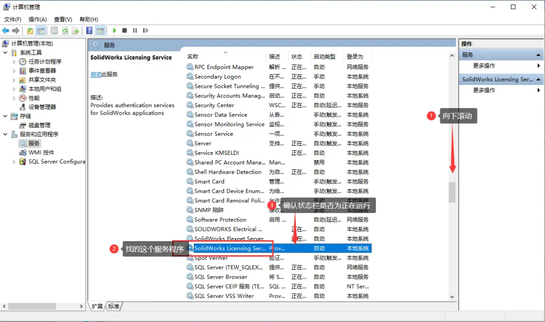Collapse the SolidWorks Licensing Ser... actions section
Screen dimensions: 545x322
pos(538,79)
